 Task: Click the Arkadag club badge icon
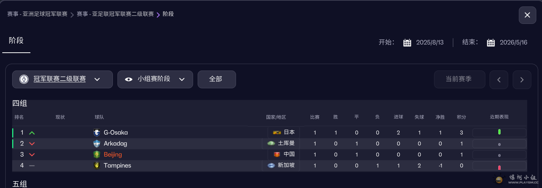97,144
